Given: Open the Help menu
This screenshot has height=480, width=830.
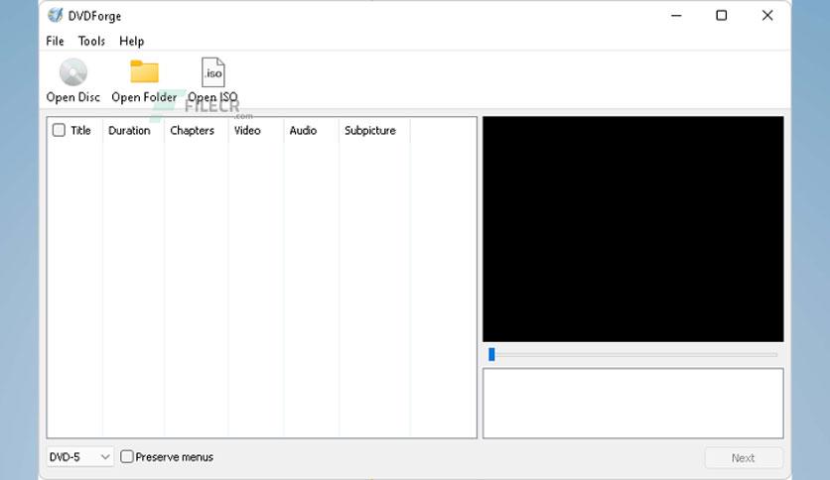Looking at the screenshot, I should [x=131, y=41].
